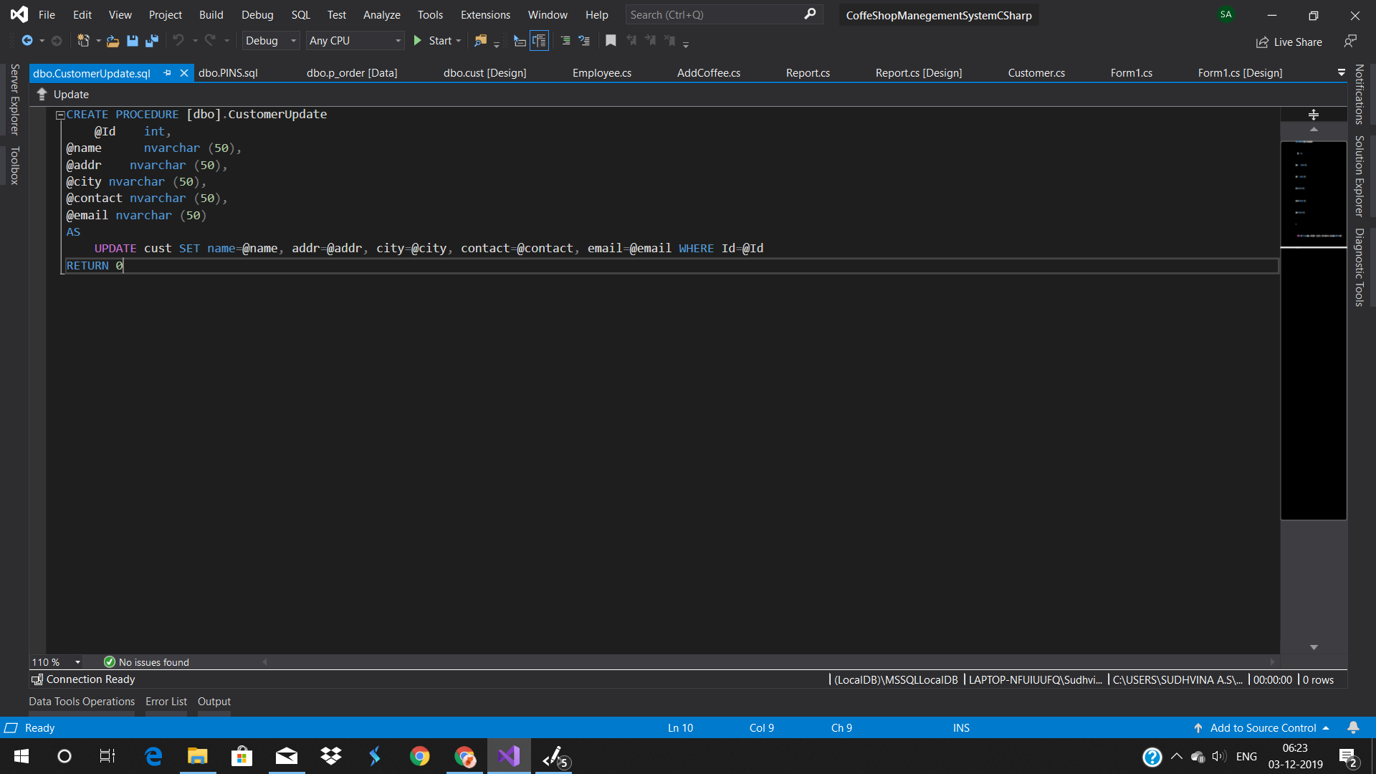Click the Save All toolbar icon

click(151, 41)
